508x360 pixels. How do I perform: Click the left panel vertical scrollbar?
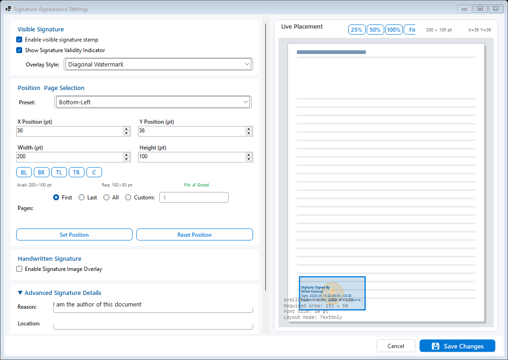266,157
